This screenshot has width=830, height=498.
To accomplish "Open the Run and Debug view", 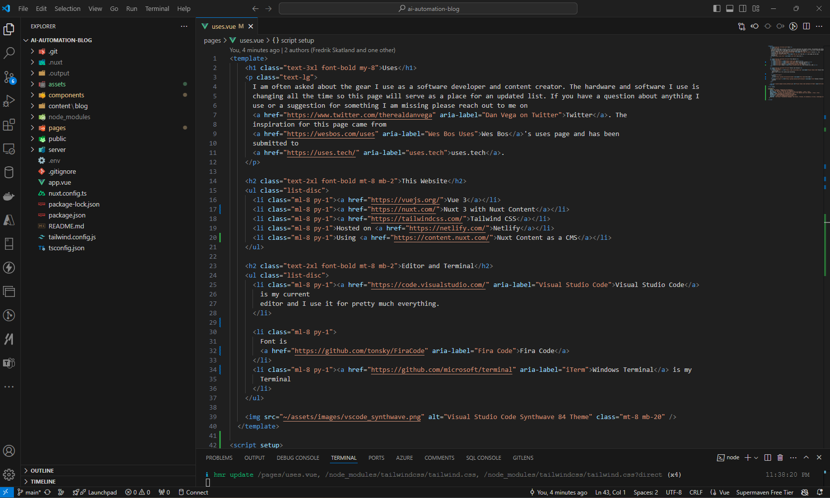I will pos(9,101).
